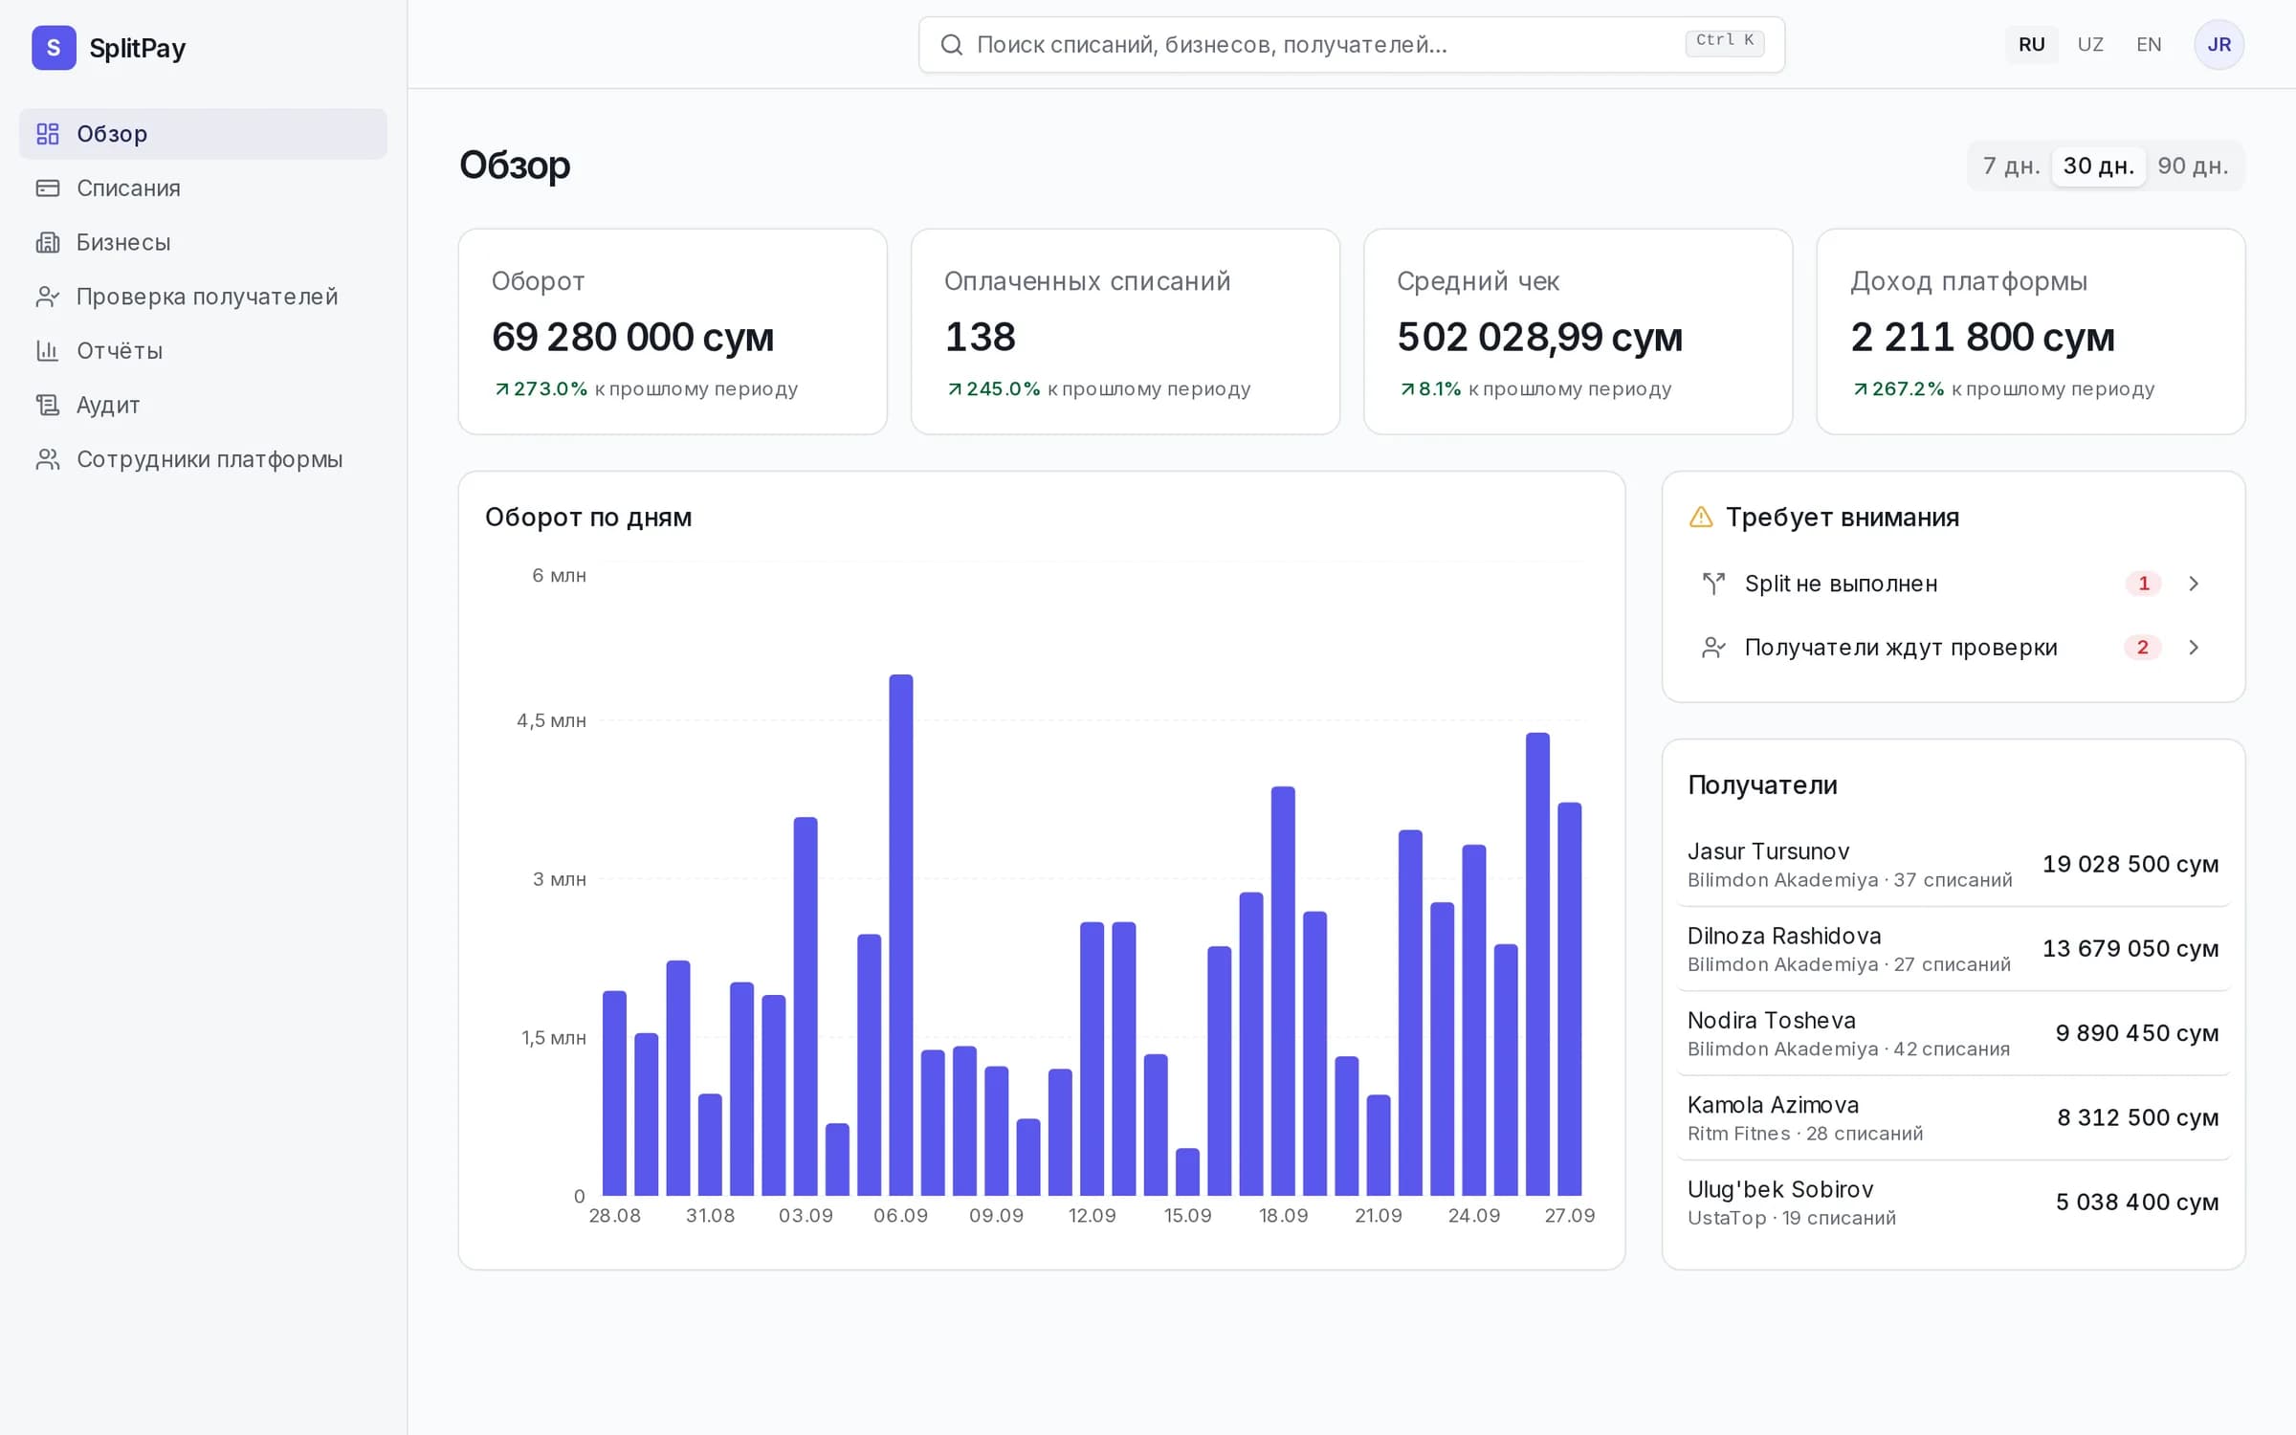Click the red badge showing 1
The width and height of the screenshot is (2296, 1435).
tap(2143, 584)
